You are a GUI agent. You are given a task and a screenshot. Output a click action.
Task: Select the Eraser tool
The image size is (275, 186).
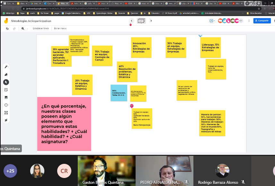tap(6, 75)
